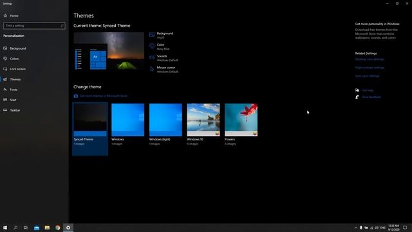
Task: Open Sounds setting Windows Default
Action: tap(167, 58)
